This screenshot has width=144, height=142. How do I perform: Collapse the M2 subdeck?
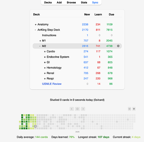pyautogui.click(x=40, y=46)
